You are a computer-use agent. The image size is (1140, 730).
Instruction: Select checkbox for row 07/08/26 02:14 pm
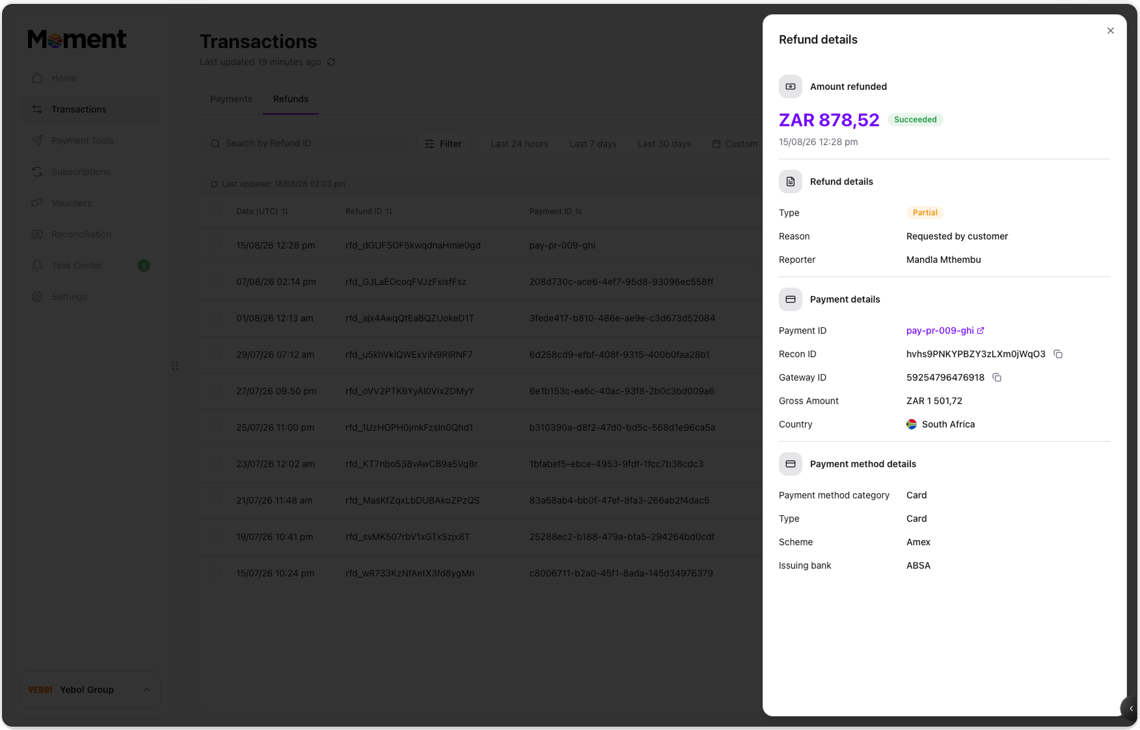point(215,280)
